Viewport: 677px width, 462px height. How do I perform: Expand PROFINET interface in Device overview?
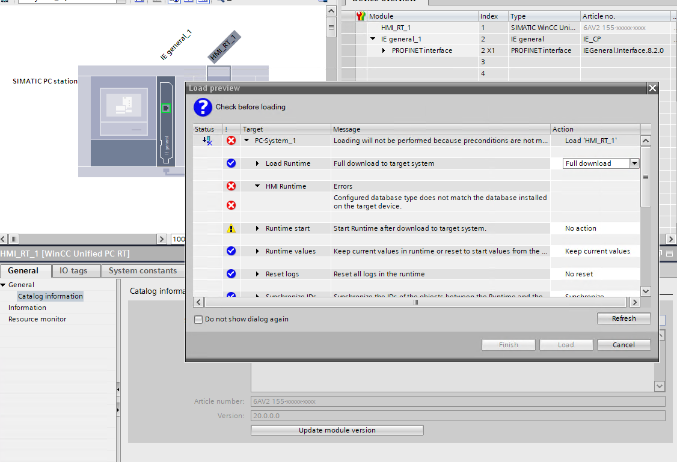pos(384,50)
